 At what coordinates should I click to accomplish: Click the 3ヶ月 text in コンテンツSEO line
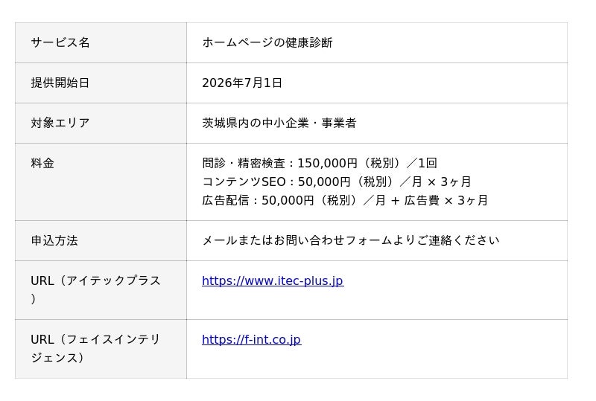coord(456,182)
